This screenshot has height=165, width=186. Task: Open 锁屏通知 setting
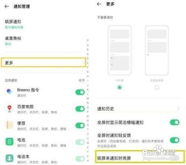[x=44, y=24]
